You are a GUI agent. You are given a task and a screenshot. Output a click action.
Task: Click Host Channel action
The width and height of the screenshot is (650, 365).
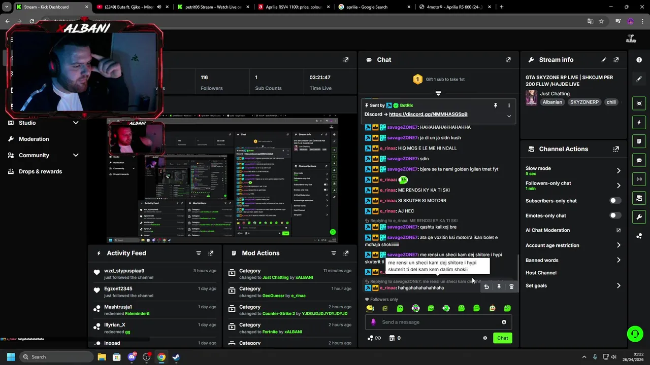(x=541, y=273)
